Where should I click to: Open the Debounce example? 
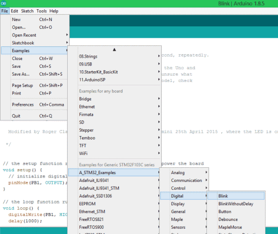click(236, 219)
